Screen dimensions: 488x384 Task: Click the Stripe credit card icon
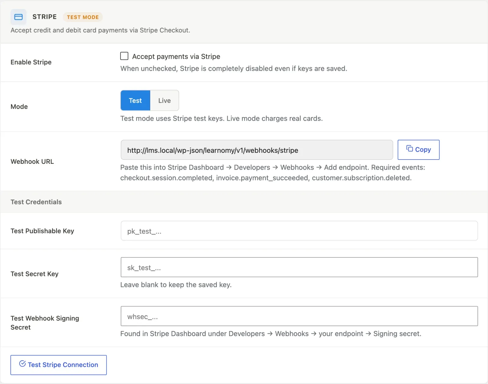[x=18, y=17]
